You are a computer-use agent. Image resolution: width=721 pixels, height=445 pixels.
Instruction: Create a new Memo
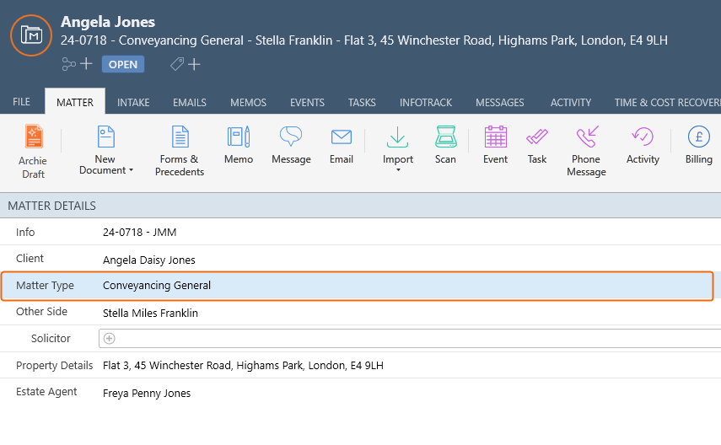[239, 145]
